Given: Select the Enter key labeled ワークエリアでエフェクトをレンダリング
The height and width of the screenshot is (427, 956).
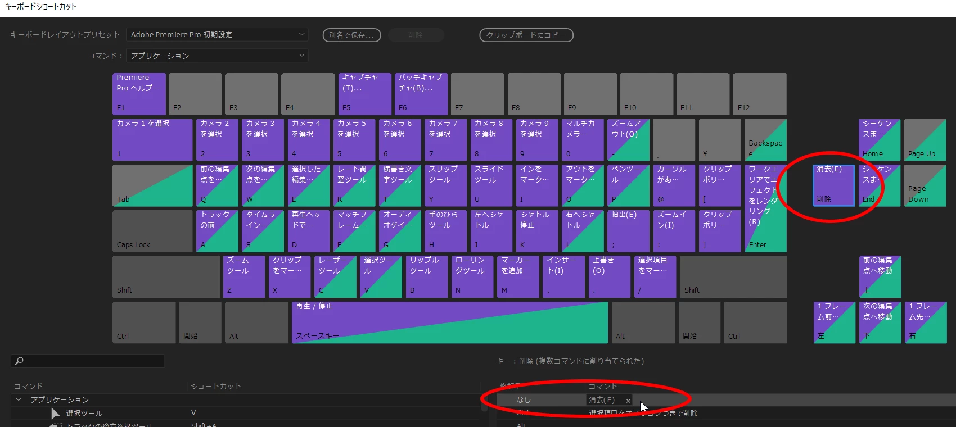Looking at the screenshot, I should coord(765,208).
